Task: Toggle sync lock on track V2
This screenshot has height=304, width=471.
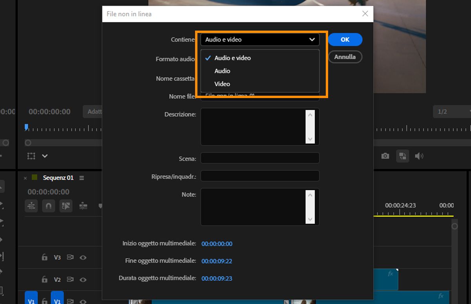Action: click(70, 280)
